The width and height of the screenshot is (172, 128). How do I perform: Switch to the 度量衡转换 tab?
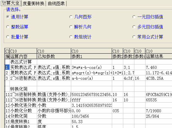(34, 4)
